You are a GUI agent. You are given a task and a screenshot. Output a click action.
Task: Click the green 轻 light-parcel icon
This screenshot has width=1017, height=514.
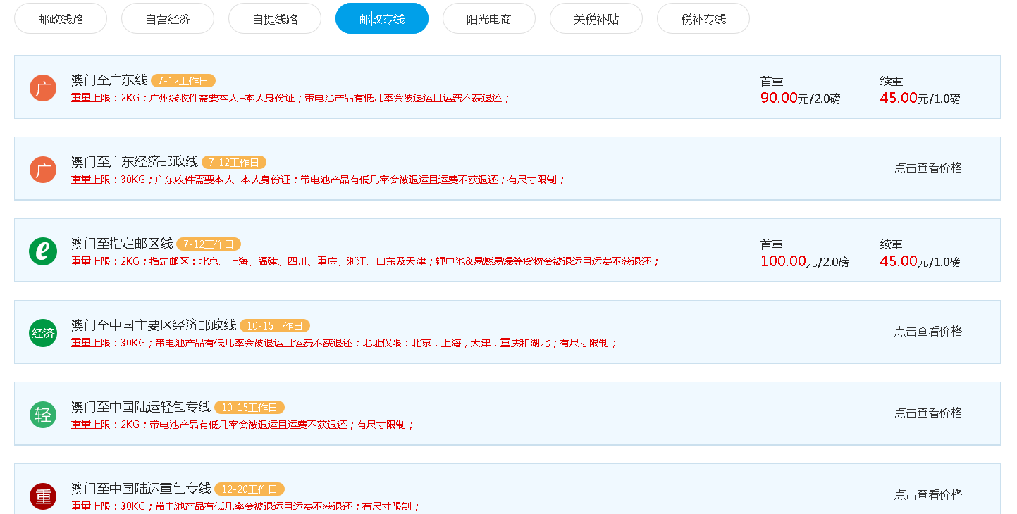43,415
